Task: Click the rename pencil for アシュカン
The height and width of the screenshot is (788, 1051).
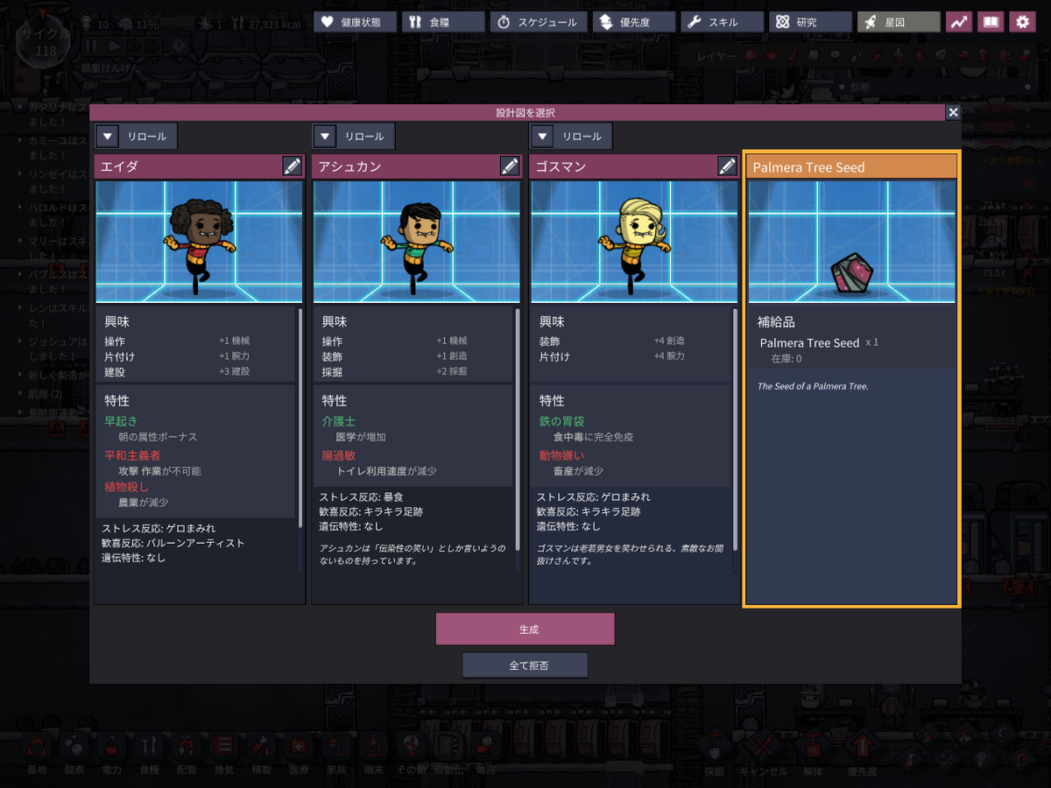Action: coord(510,166)
